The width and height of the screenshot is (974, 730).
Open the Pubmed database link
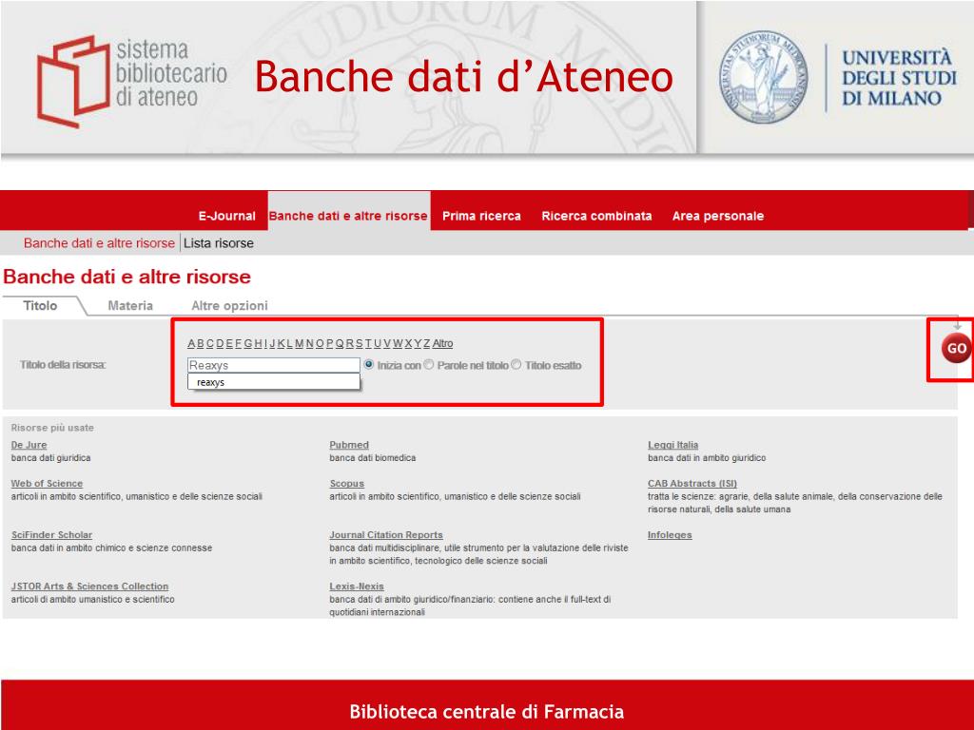(x=349, y=445)
